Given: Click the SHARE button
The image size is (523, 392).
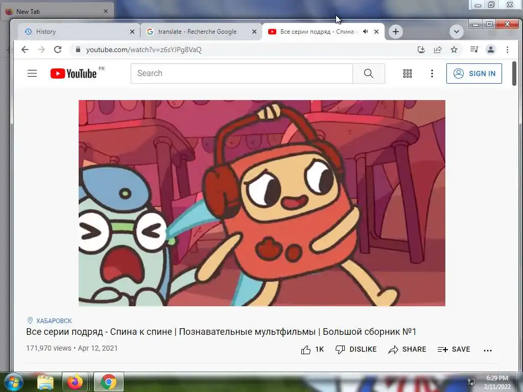Looking at the screenshot, I should click(x=407, y=349).
